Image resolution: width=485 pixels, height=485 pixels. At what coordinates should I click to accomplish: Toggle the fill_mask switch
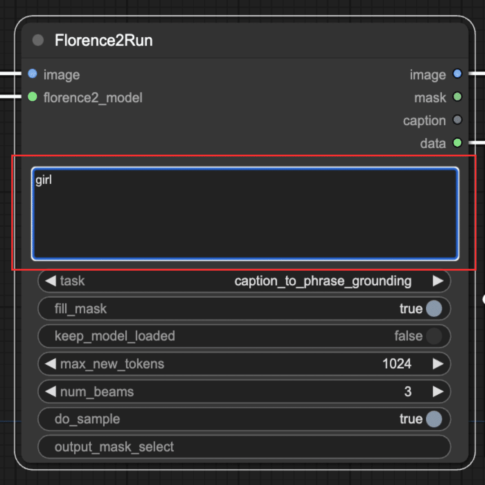coord(434,309)
